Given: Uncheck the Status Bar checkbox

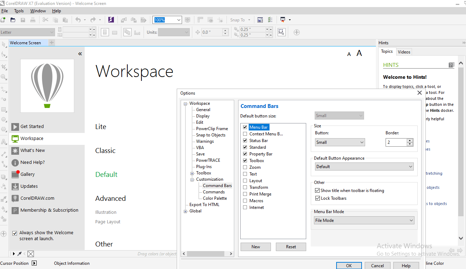Looking at the screenshot, I should 245,141.
